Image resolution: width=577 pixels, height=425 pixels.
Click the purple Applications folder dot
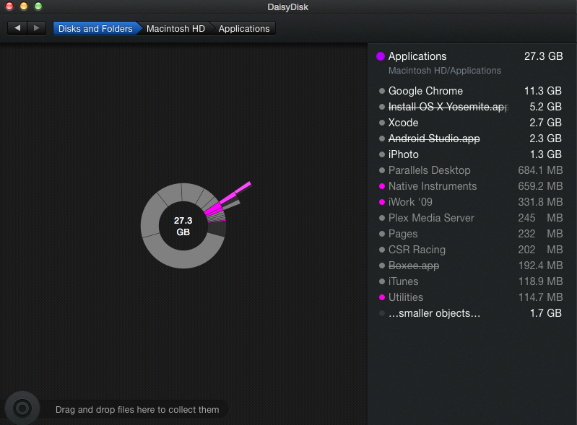click(x=381, y=56)
